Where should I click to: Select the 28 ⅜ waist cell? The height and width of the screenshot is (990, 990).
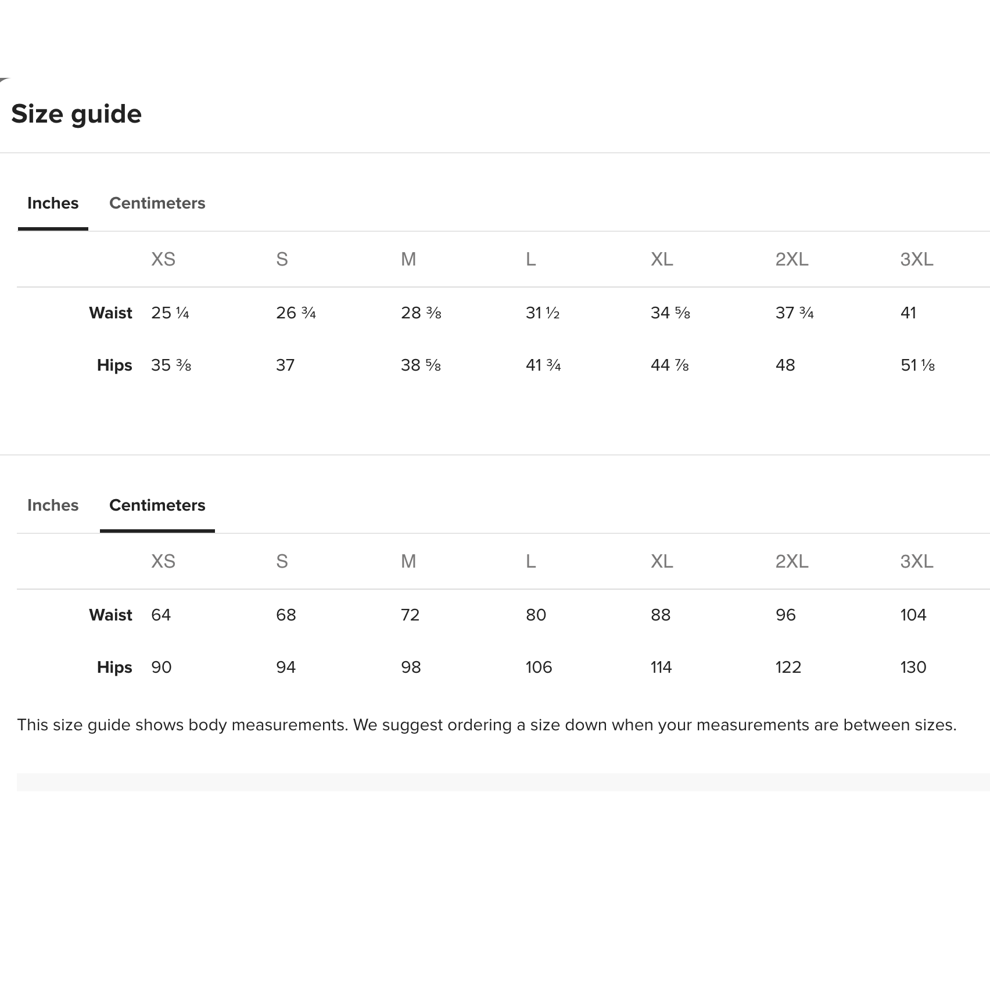point(421,313)
